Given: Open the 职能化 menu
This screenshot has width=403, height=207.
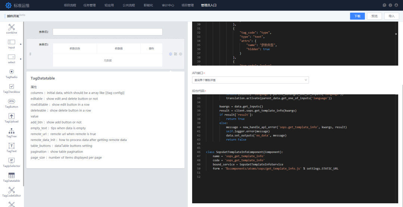Looking at the screenshot, I should point(148,5).
